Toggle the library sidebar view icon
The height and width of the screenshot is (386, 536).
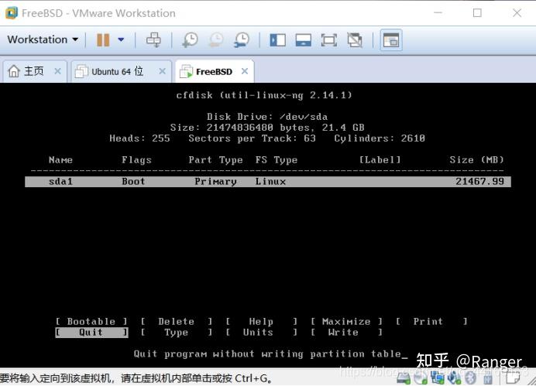click(277, 40)
